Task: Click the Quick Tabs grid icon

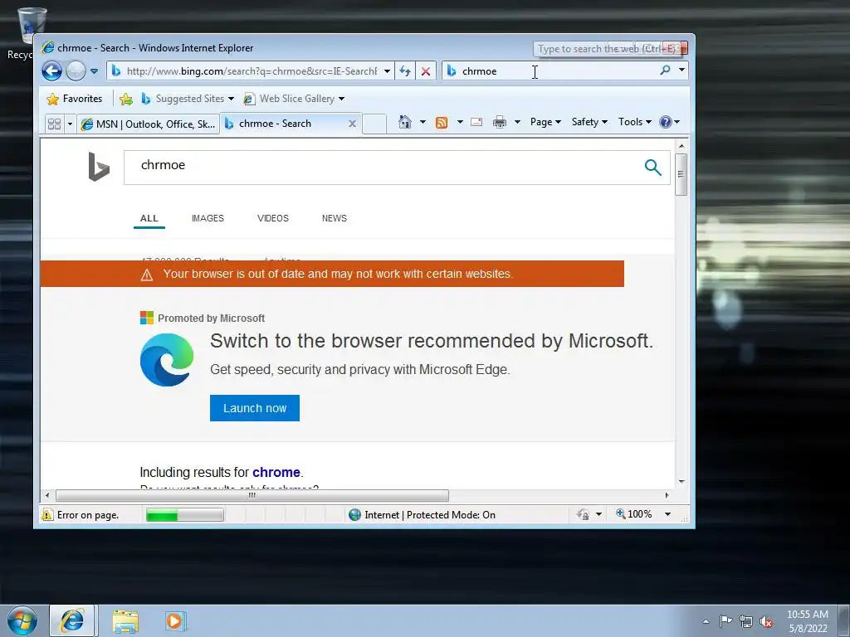Action: [x=54, y=124]
